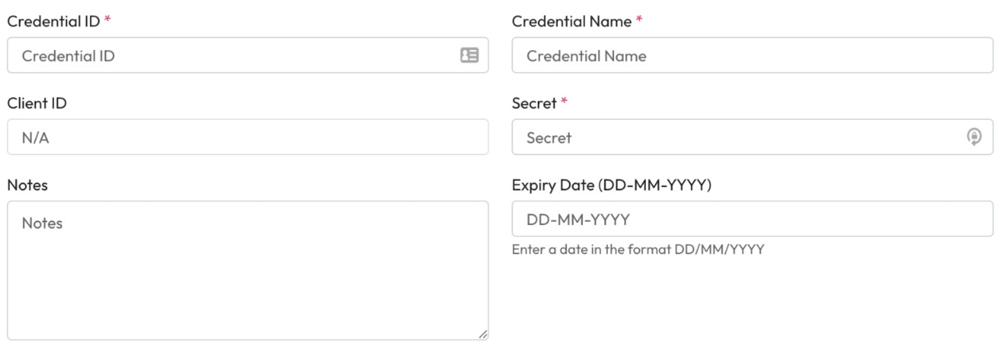Image resolution: width=1000 pixels, height=345 pixels.
Task: Click the "Credential ID" field label
Action: point(53,21)
